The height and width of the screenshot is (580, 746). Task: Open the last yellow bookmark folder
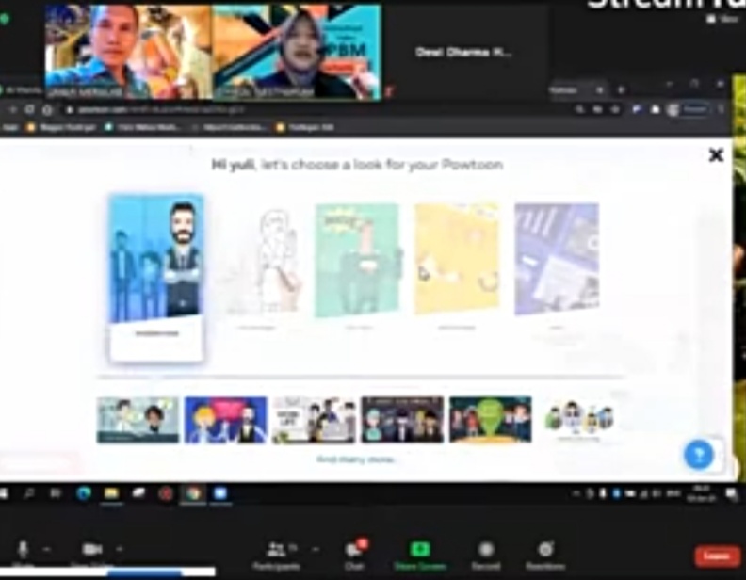305,127
